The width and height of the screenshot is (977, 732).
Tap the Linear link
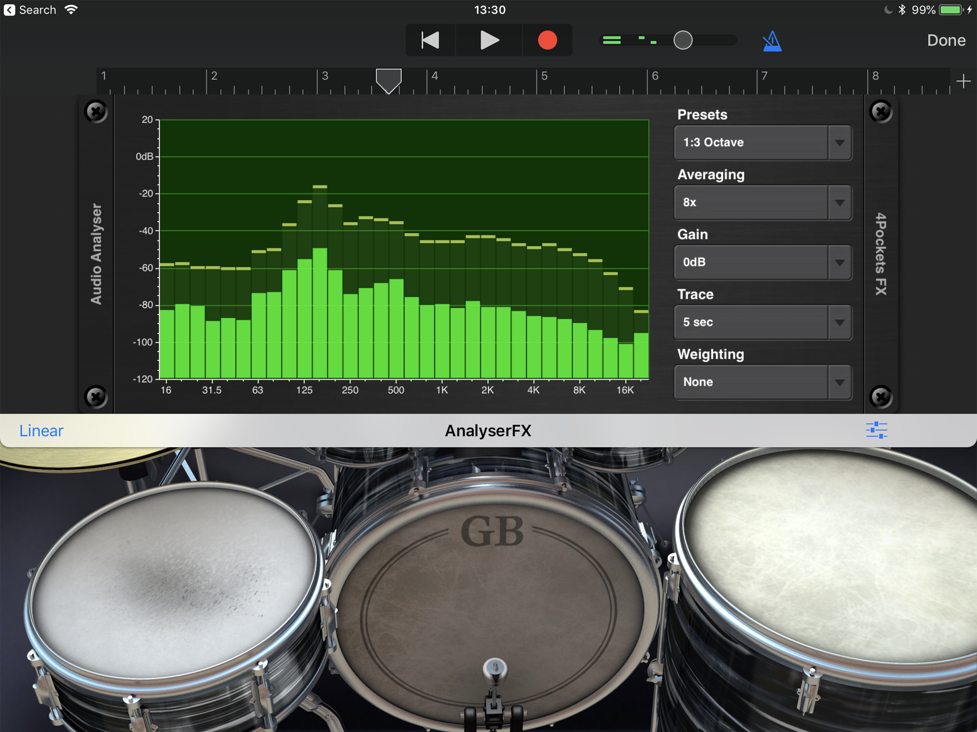[x=41, y=430]
